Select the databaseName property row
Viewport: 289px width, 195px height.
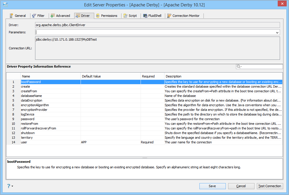[x=144, y=96]
